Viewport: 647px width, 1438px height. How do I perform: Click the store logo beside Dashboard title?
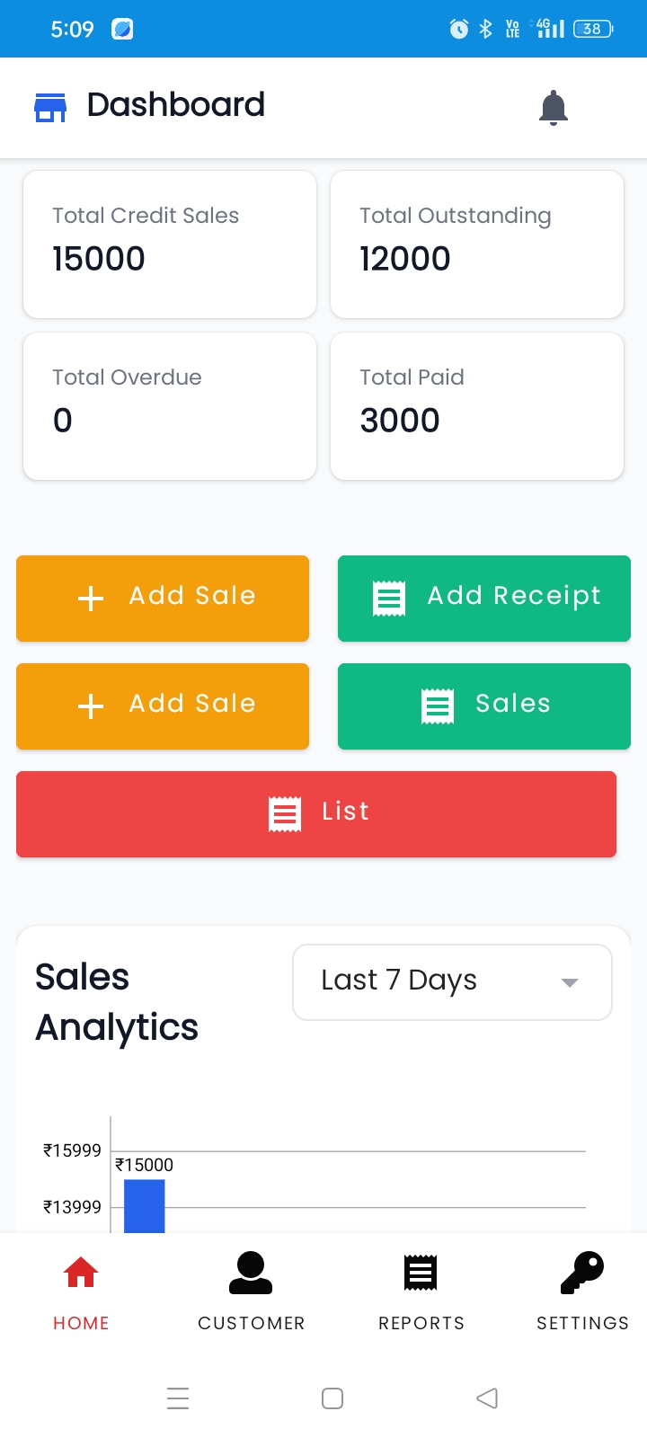coord(49,106)
